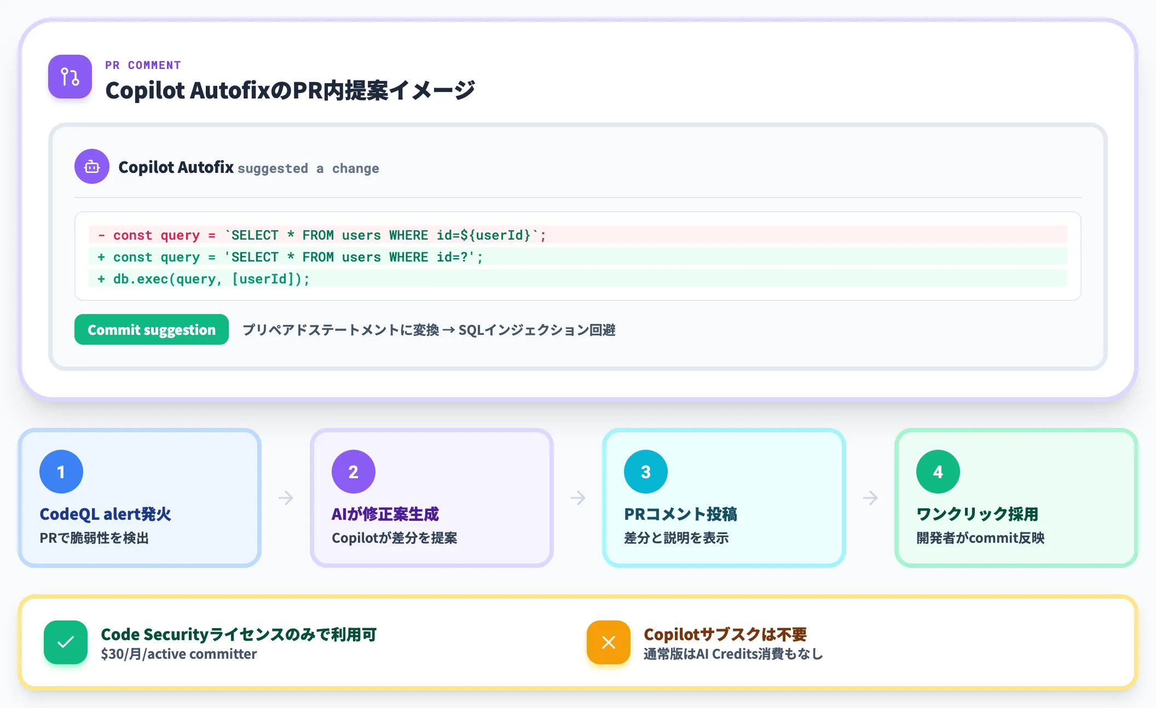Viewport: 1156px width, 708px height.
Task: Click the added line with 'SELECT * FROM users WHERE id=?'
Action: click(578, 257)
